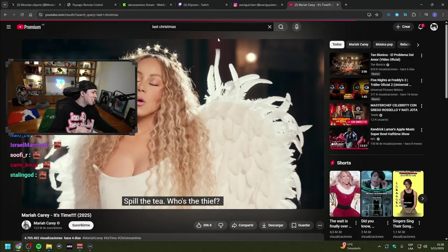Screen dimensions: 448x252
Task: Open the Shazam extension icon
Action: click(397, 15)
